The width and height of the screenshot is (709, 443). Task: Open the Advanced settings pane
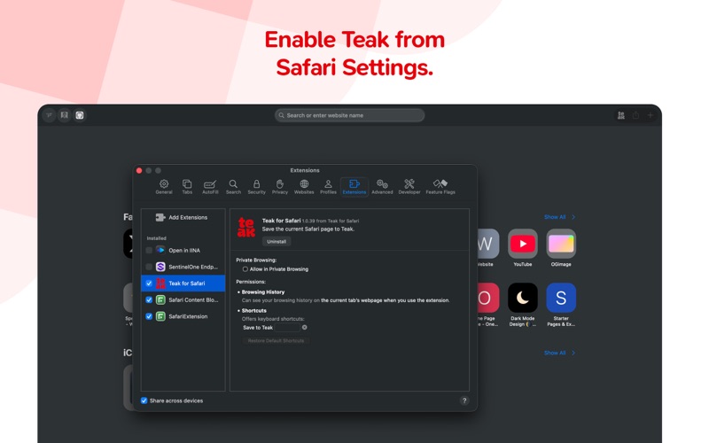click(382, 187)
